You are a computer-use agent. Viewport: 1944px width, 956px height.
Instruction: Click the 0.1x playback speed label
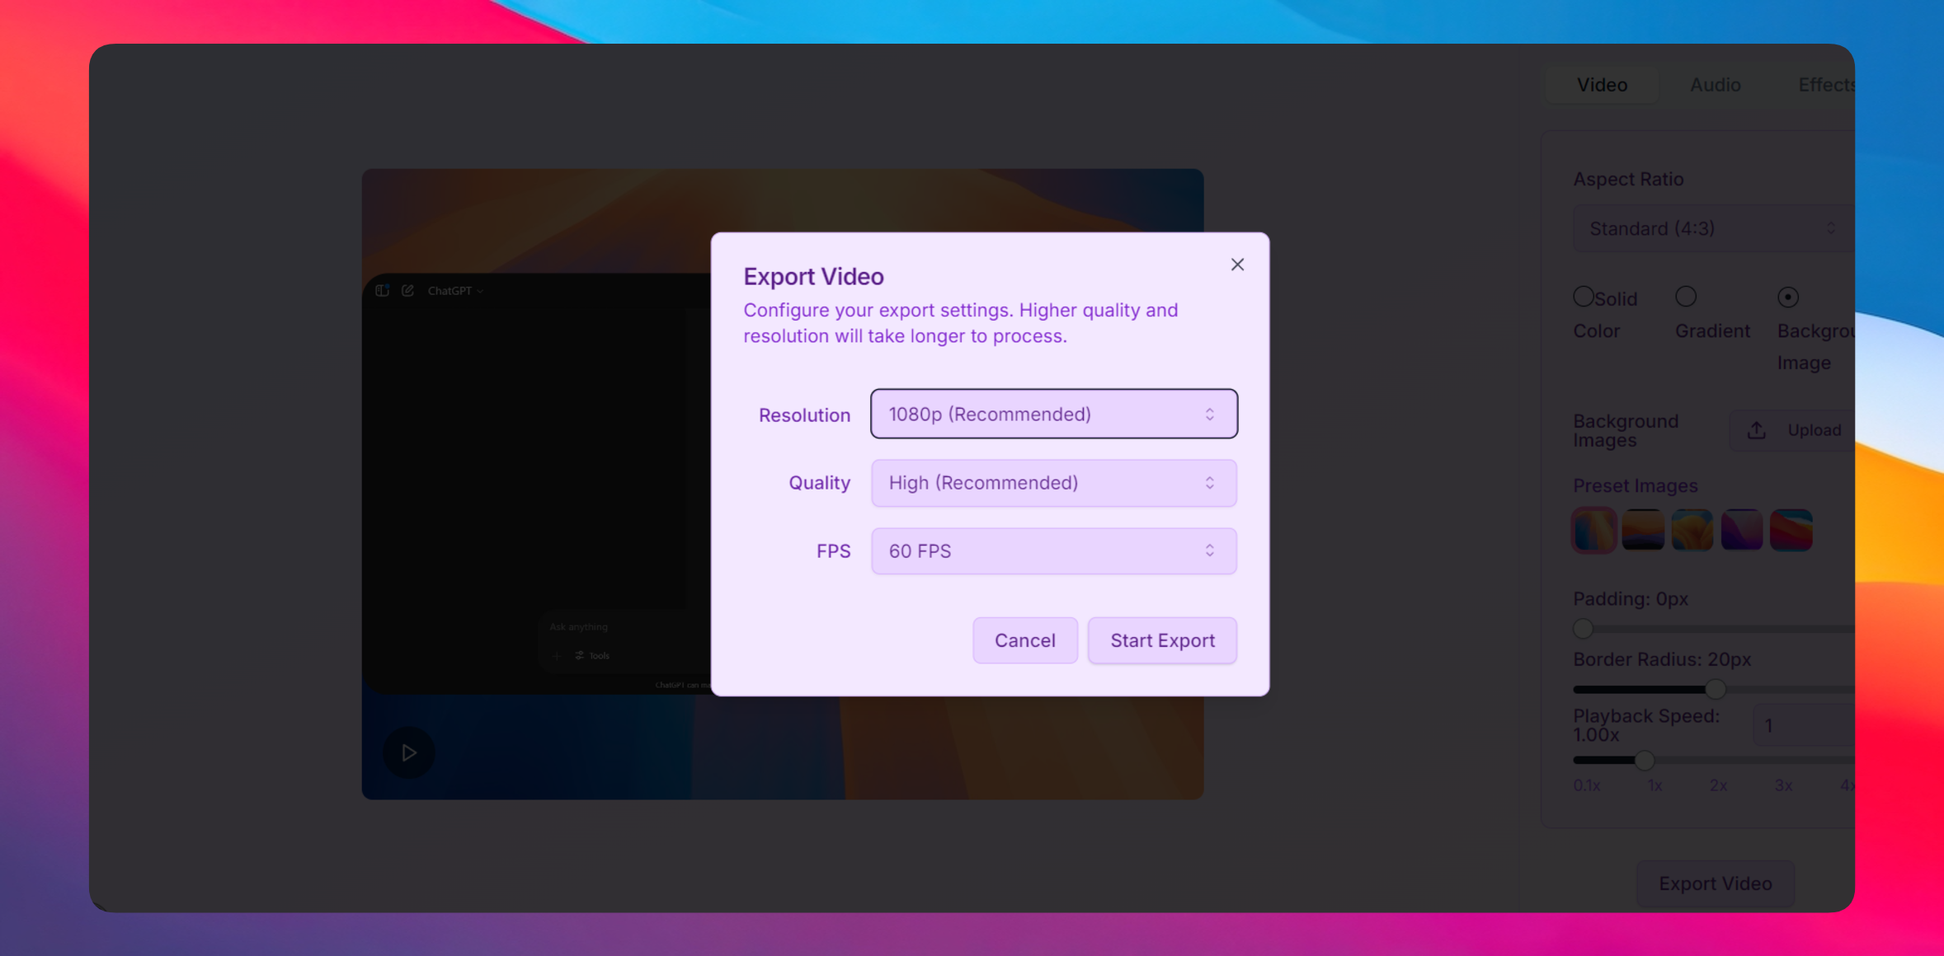pyautogui.click(x=1587, y=785)
